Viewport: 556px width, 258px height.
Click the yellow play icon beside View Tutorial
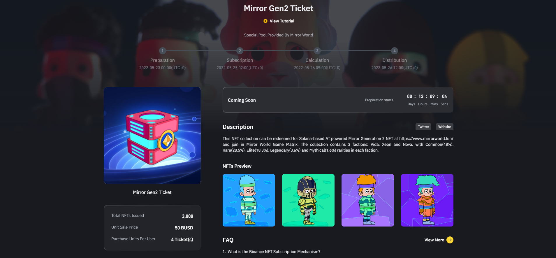[x=265, y=21]
